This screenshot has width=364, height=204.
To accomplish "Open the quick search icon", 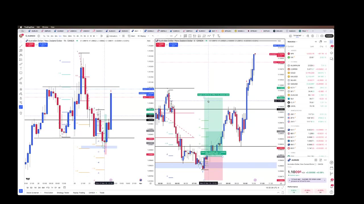I will point(308,36).
